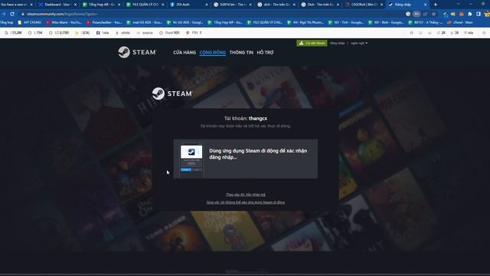
Task: Click the profile avatar in browser toolbar
Action: coord(487,14)
